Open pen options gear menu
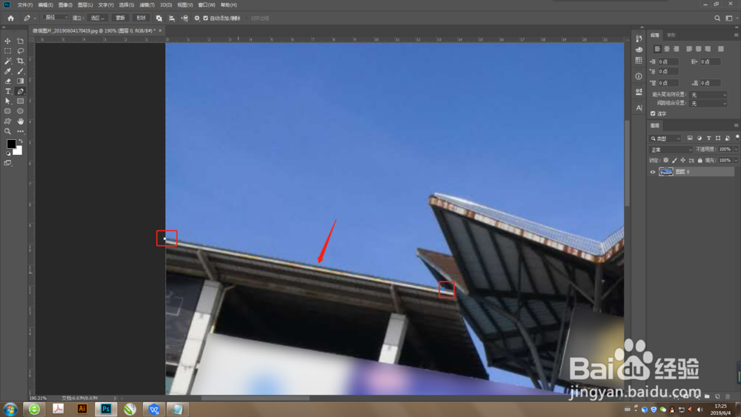Image resolution: width=741 pixels, height=417 pixels. click(197, 18)
